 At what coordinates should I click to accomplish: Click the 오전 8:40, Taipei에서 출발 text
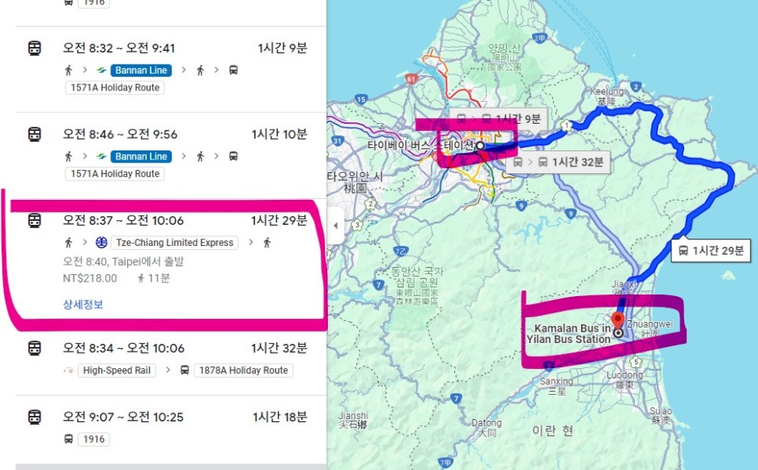pos(123,261)
